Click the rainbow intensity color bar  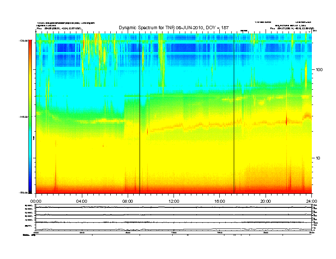(x=30, y=116)
